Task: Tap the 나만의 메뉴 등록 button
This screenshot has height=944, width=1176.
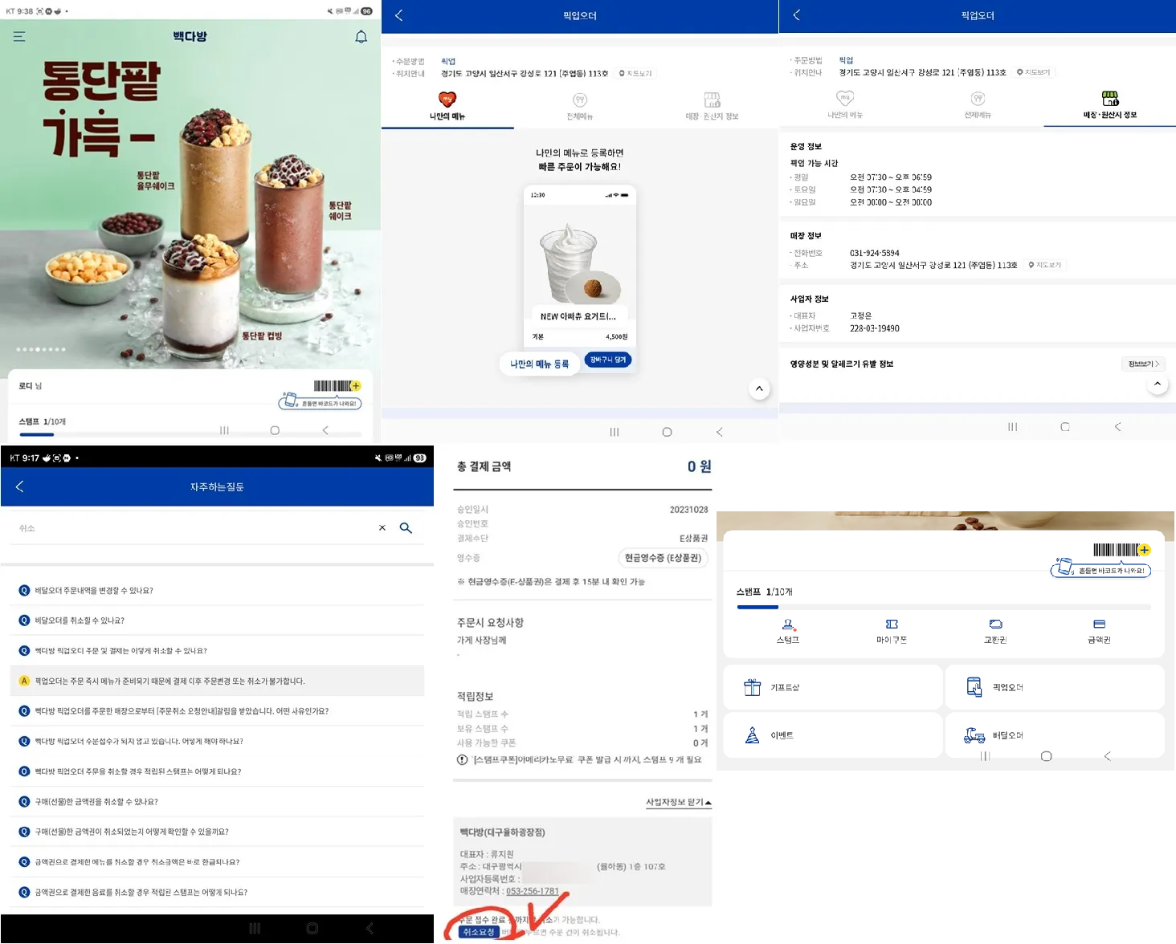Action: tap(540, 364)
